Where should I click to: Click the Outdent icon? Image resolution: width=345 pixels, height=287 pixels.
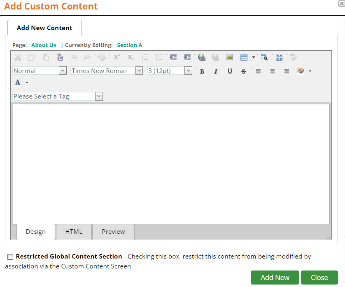[187, 57]
